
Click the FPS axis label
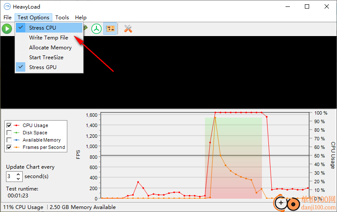click(78, 154)
